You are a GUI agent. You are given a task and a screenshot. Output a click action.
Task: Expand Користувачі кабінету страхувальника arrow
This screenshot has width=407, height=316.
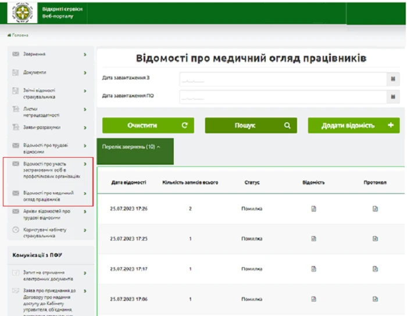[85, 230]
